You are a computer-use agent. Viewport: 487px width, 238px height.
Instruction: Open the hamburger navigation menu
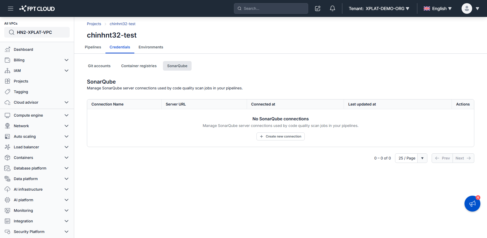11,8
